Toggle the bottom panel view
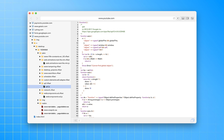 183,18
